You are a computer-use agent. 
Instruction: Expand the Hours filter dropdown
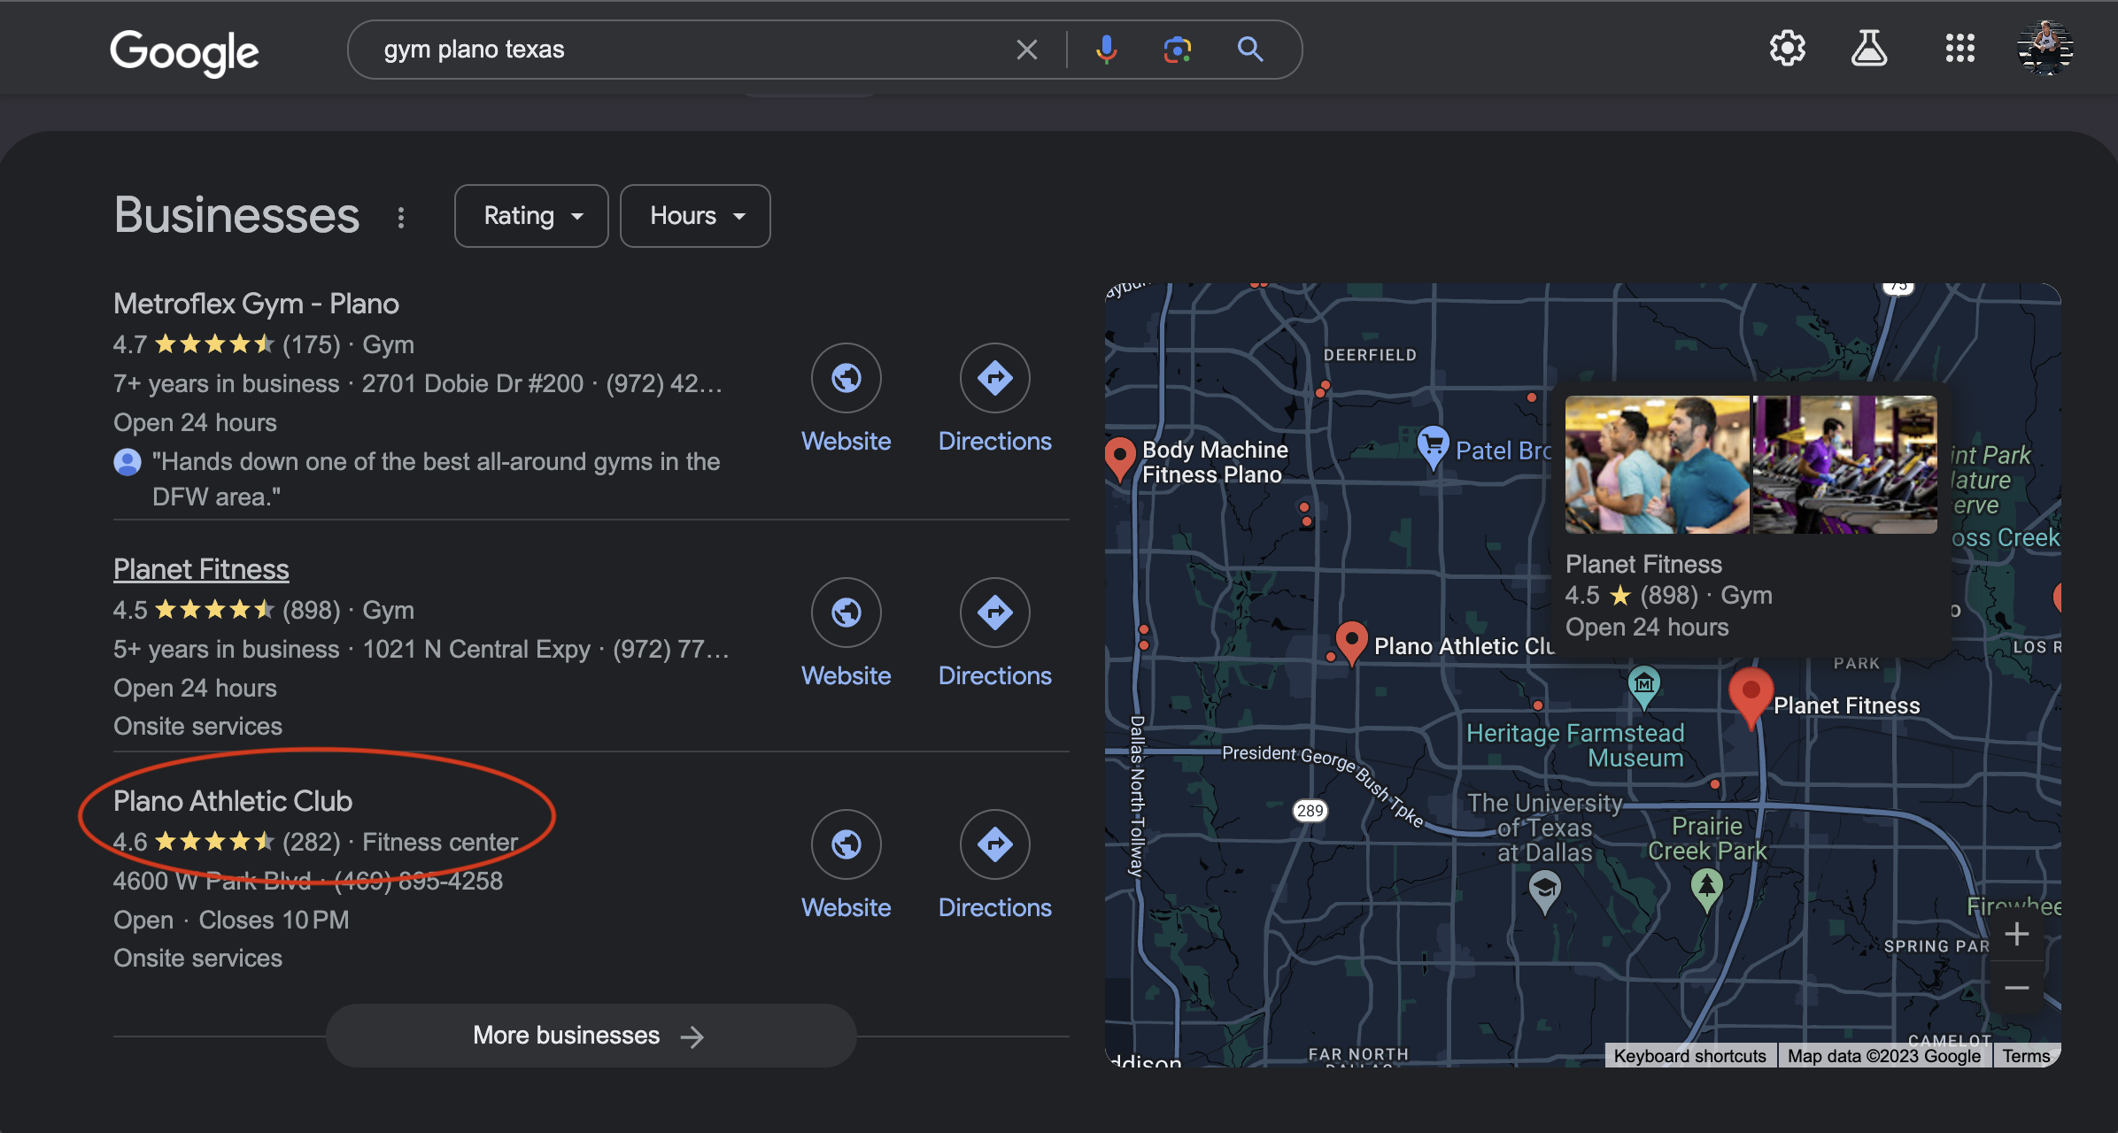(695, 216)
